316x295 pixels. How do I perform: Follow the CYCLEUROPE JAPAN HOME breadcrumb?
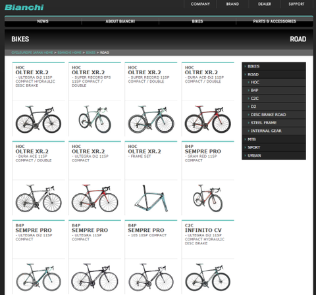[x=32, y=53]
